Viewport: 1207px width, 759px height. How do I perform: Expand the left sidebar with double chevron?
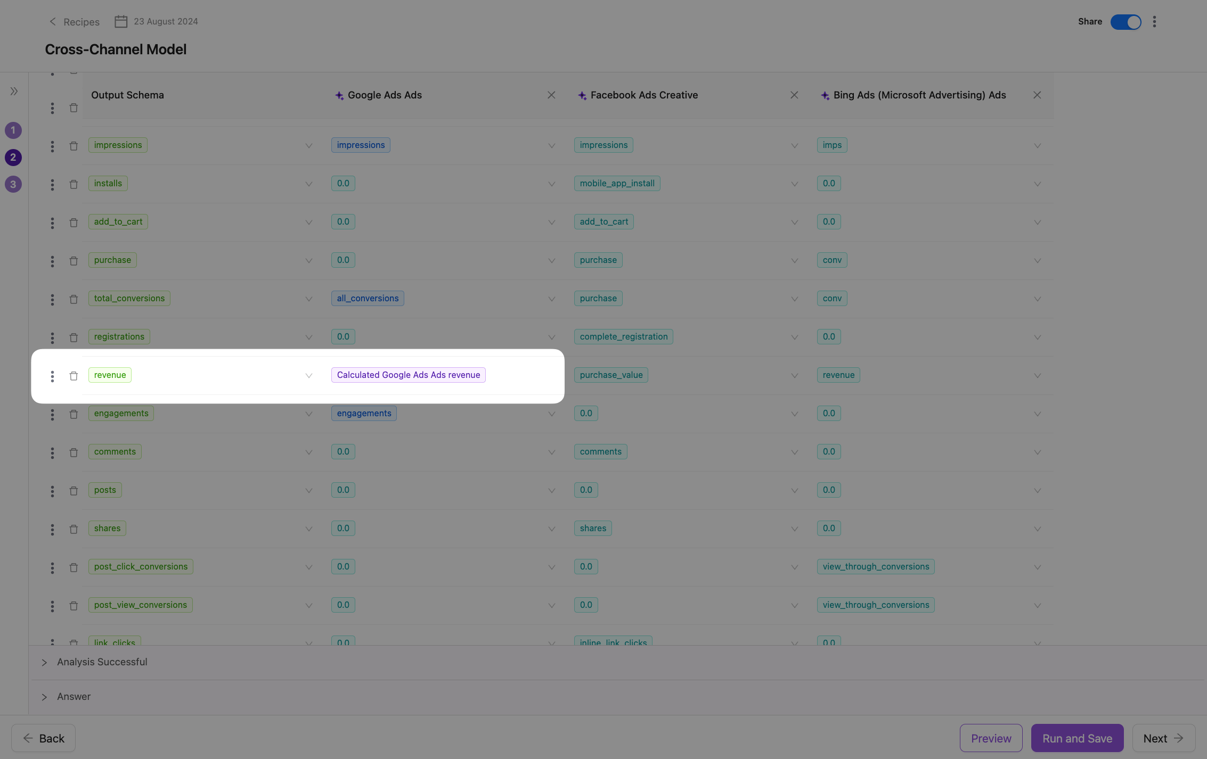[x=14, y=91]
